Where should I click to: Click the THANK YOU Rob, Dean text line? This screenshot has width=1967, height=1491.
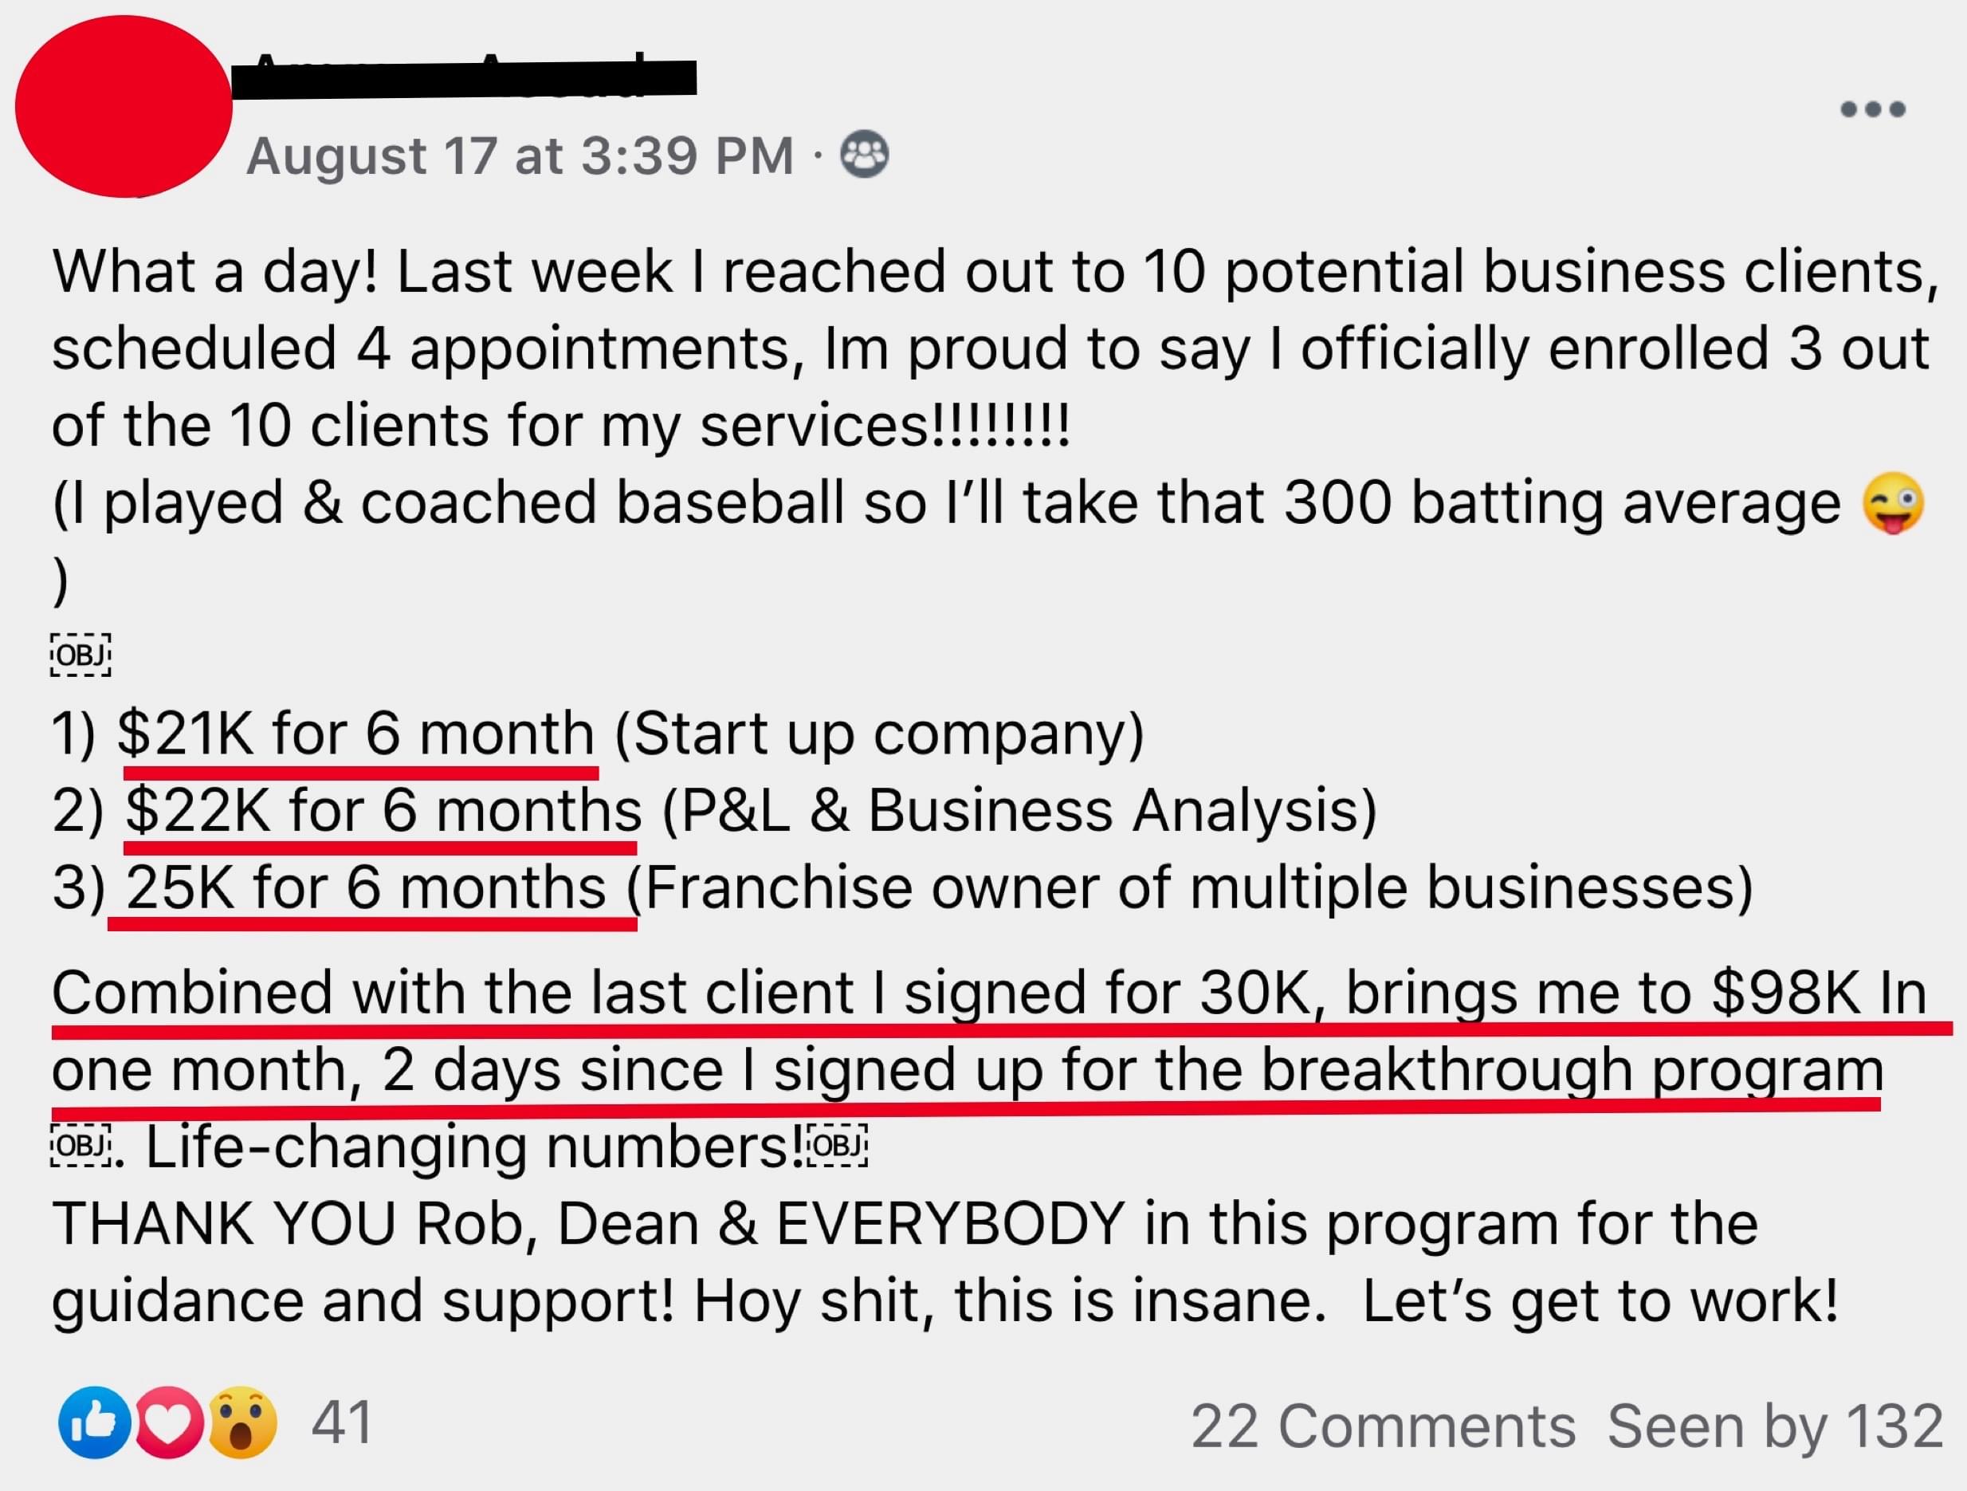(905, 1224)
